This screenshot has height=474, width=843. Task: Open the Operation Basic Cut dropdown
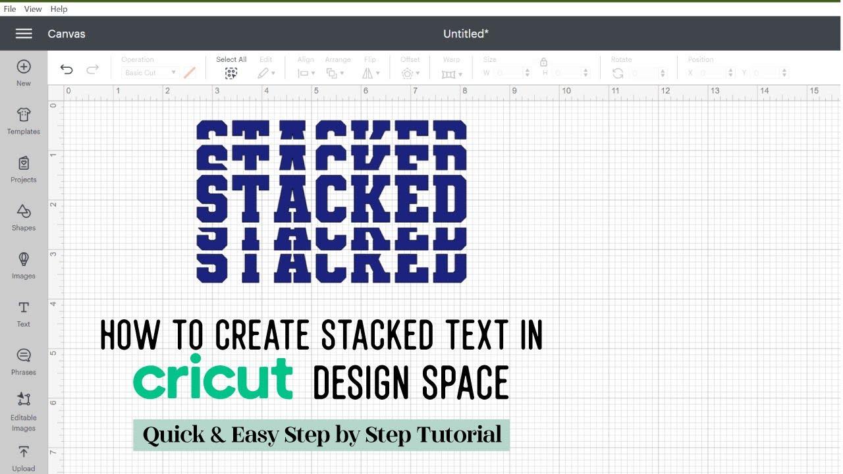pyautogui.click(x=150, y=72)
